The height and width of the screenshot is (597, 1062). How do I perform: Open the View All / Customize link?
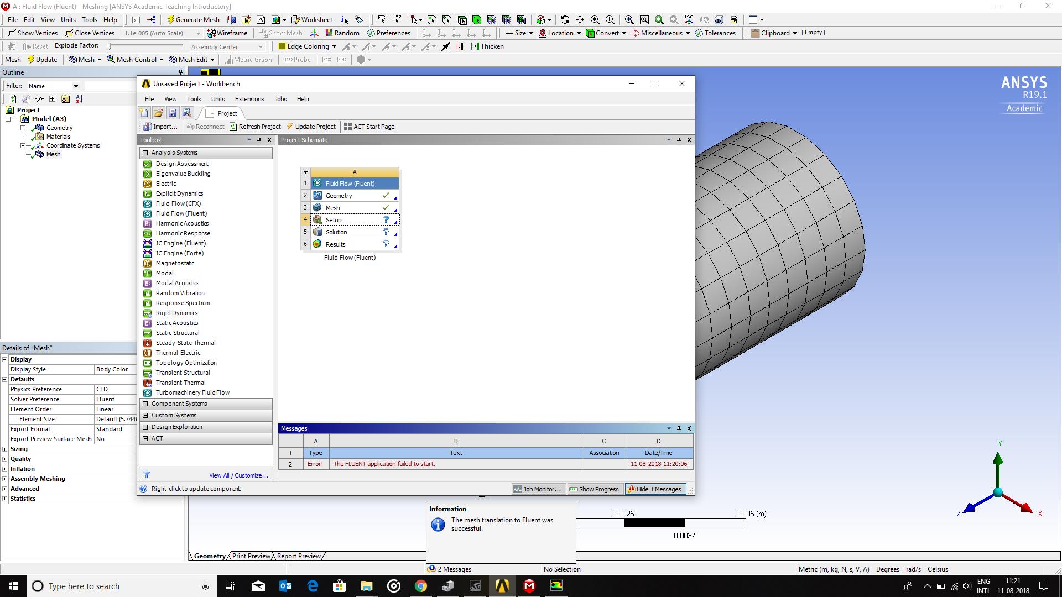[238, 475]
